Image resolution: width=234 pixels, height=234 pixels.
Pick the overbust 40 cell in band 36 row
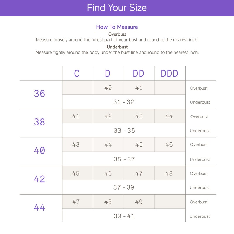pos(108,87)
